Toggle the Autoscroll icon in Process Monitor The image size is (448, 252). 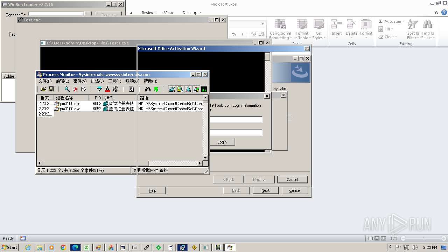75,89
